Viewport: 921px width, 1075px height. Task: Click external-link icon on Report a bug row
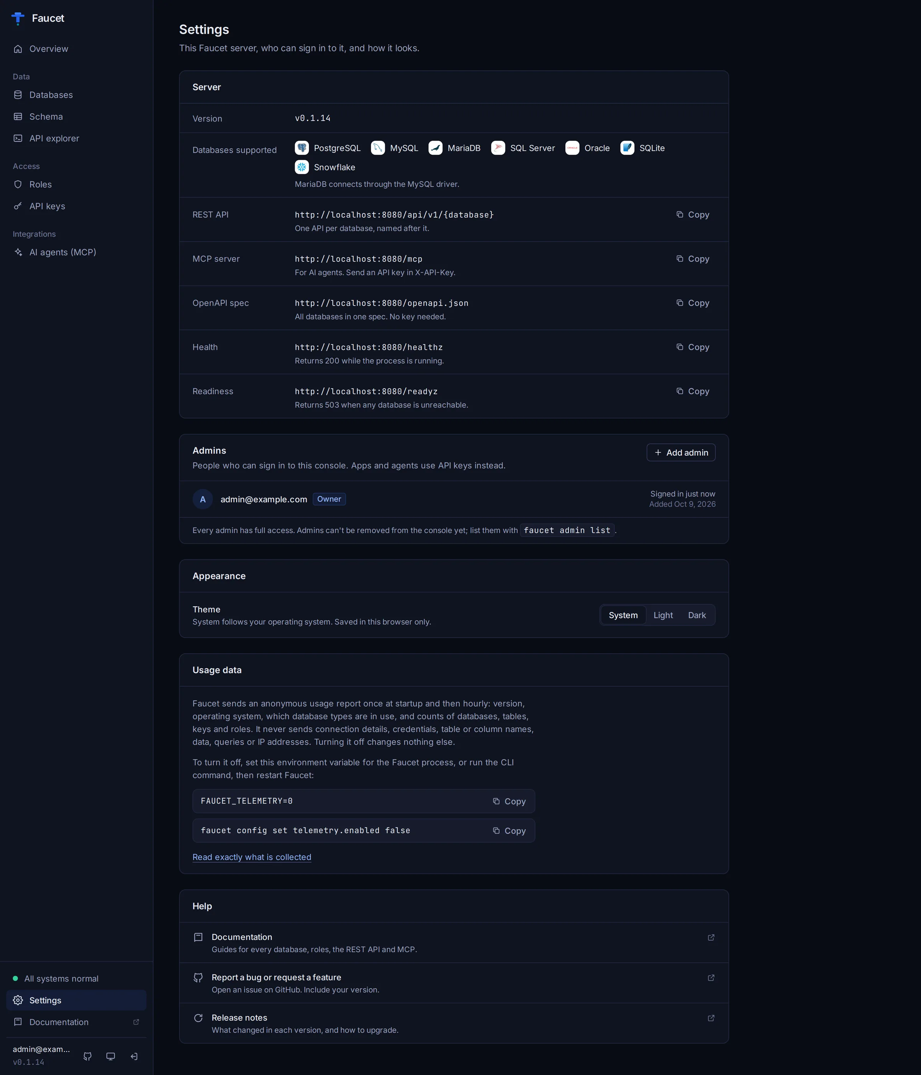pyautogui.click(x=711, y=978)
